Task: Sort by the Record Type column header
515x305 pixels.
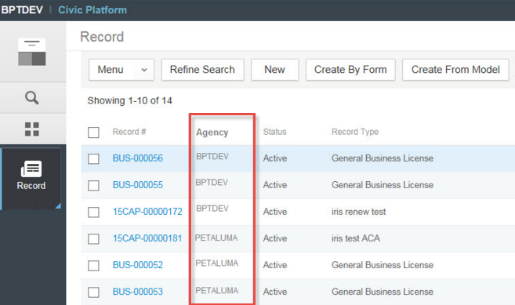Action: (355, 132)
